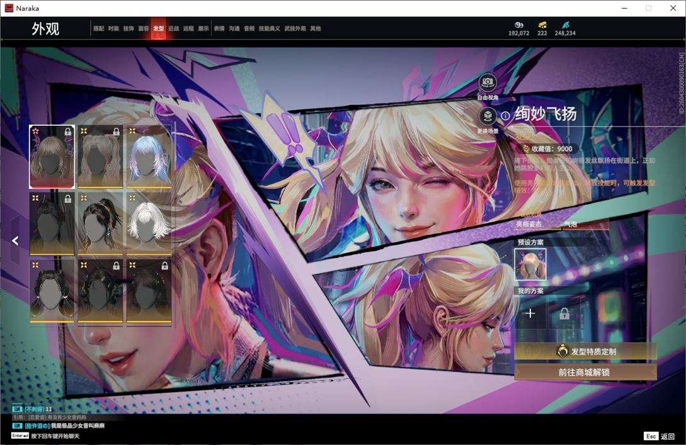Click the 192,072 currency amount
Viewport: 686px width, 445px height.
pyautogui.click(x=519, y=33)
